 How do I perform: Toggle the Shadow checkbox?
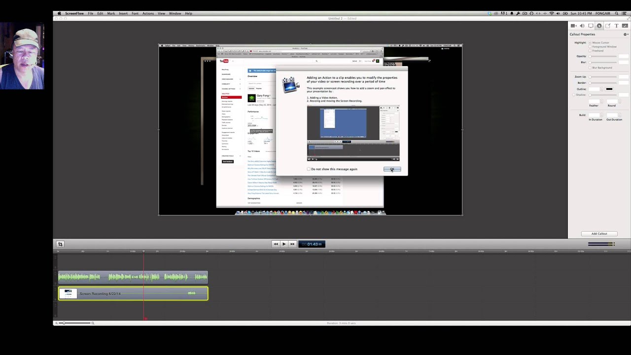coord(574,95)
